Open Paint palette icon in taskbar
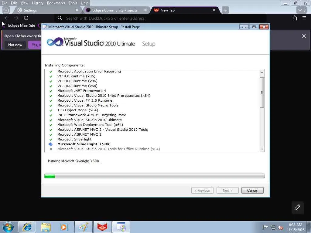The height and width of the screenshot is (233, 311). click(x=83, y=227)
